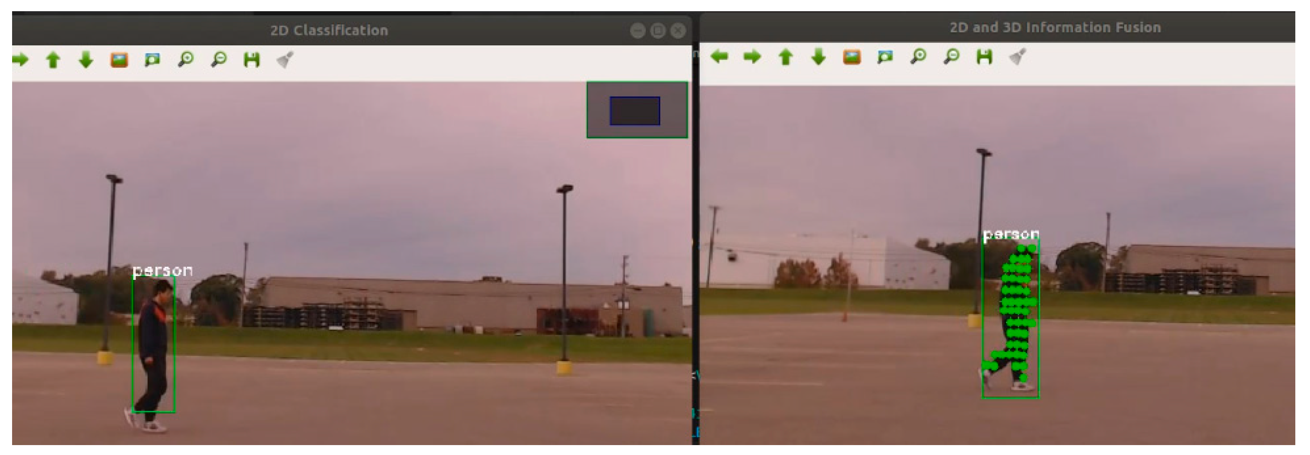Save the 2D Classification image
Image resolution: width=1310 pixels, height=455 pixels.
click(252, 60)
